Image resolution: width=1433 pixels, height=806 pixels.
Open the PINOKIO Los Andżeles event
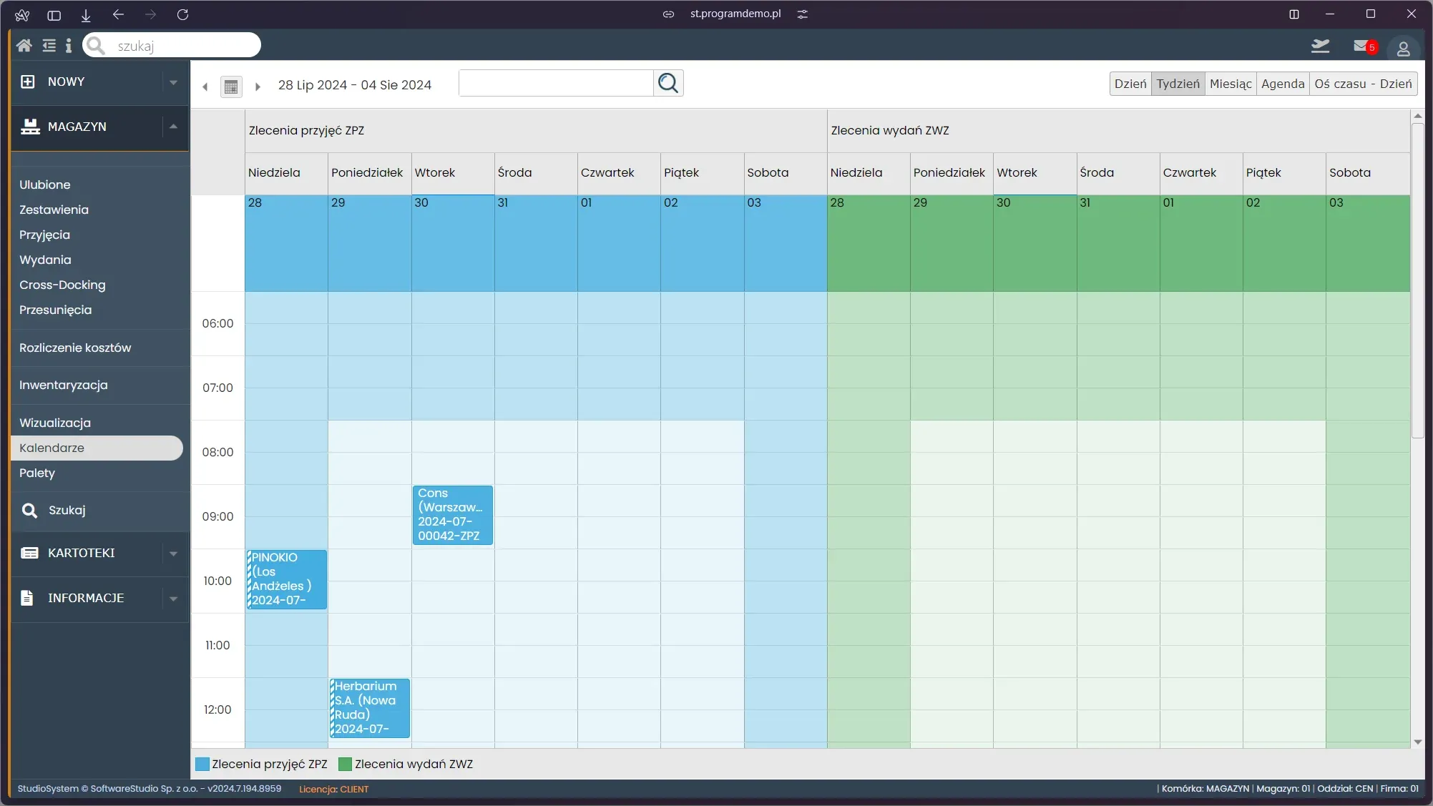(x=287, y=579)
